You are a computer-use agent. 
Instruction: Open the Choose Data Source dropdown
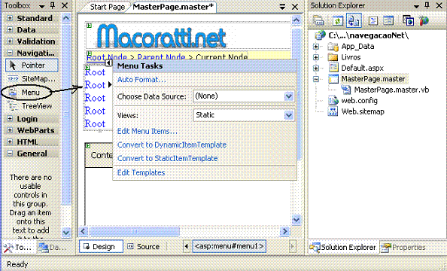288,96
